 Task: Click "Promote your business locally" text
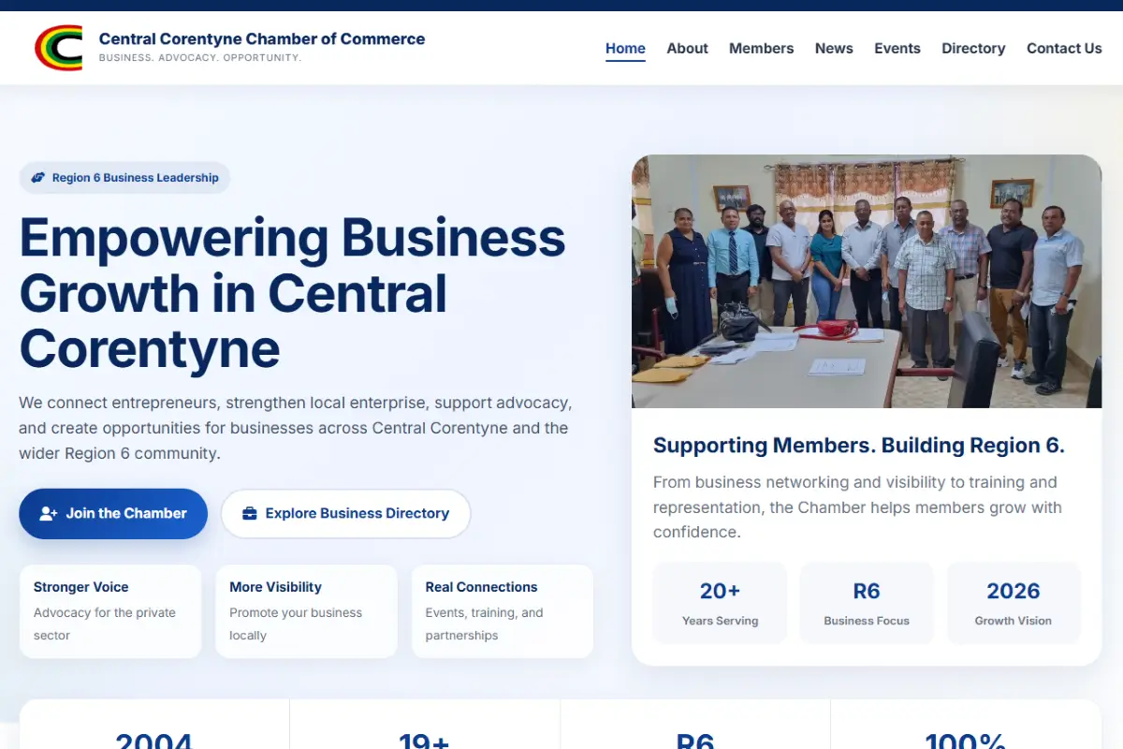pyautogui.click(x=296, y=624)
